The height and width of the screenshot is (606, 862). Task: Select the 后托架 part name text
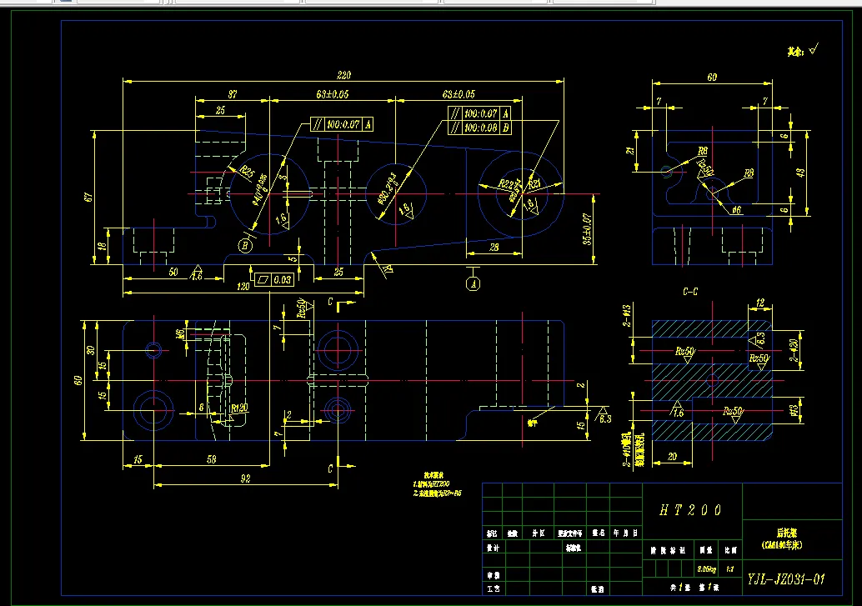(x=787, y=533)
